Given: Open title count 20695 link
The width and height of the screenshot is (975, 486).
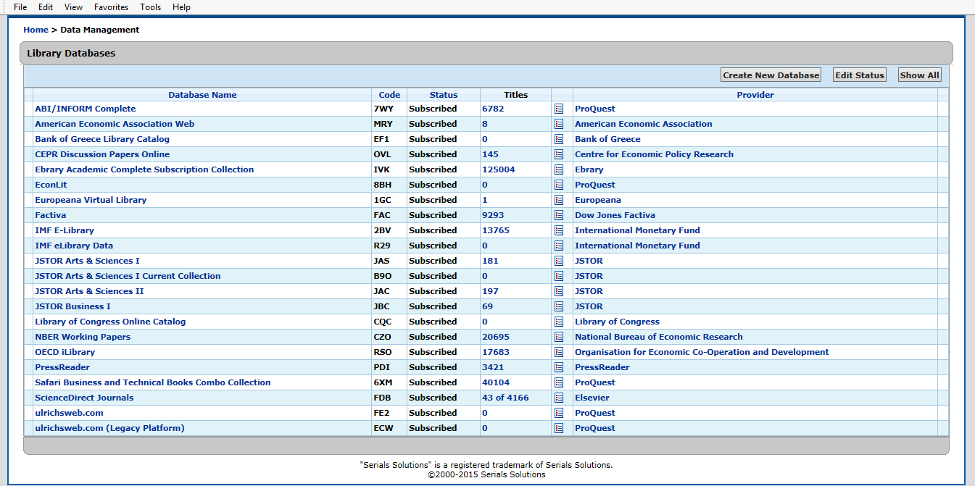Looking at the screenshot, I should [496, 337].
